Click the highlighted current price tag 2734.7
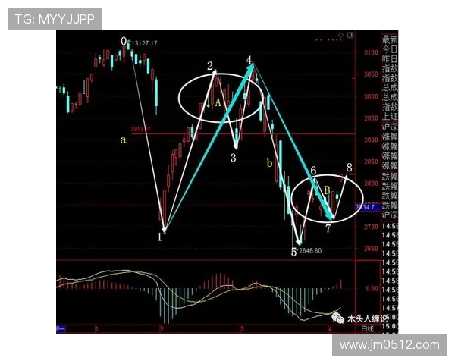The image size is (455, 364). pyautogui.click(x=366, y=206)
